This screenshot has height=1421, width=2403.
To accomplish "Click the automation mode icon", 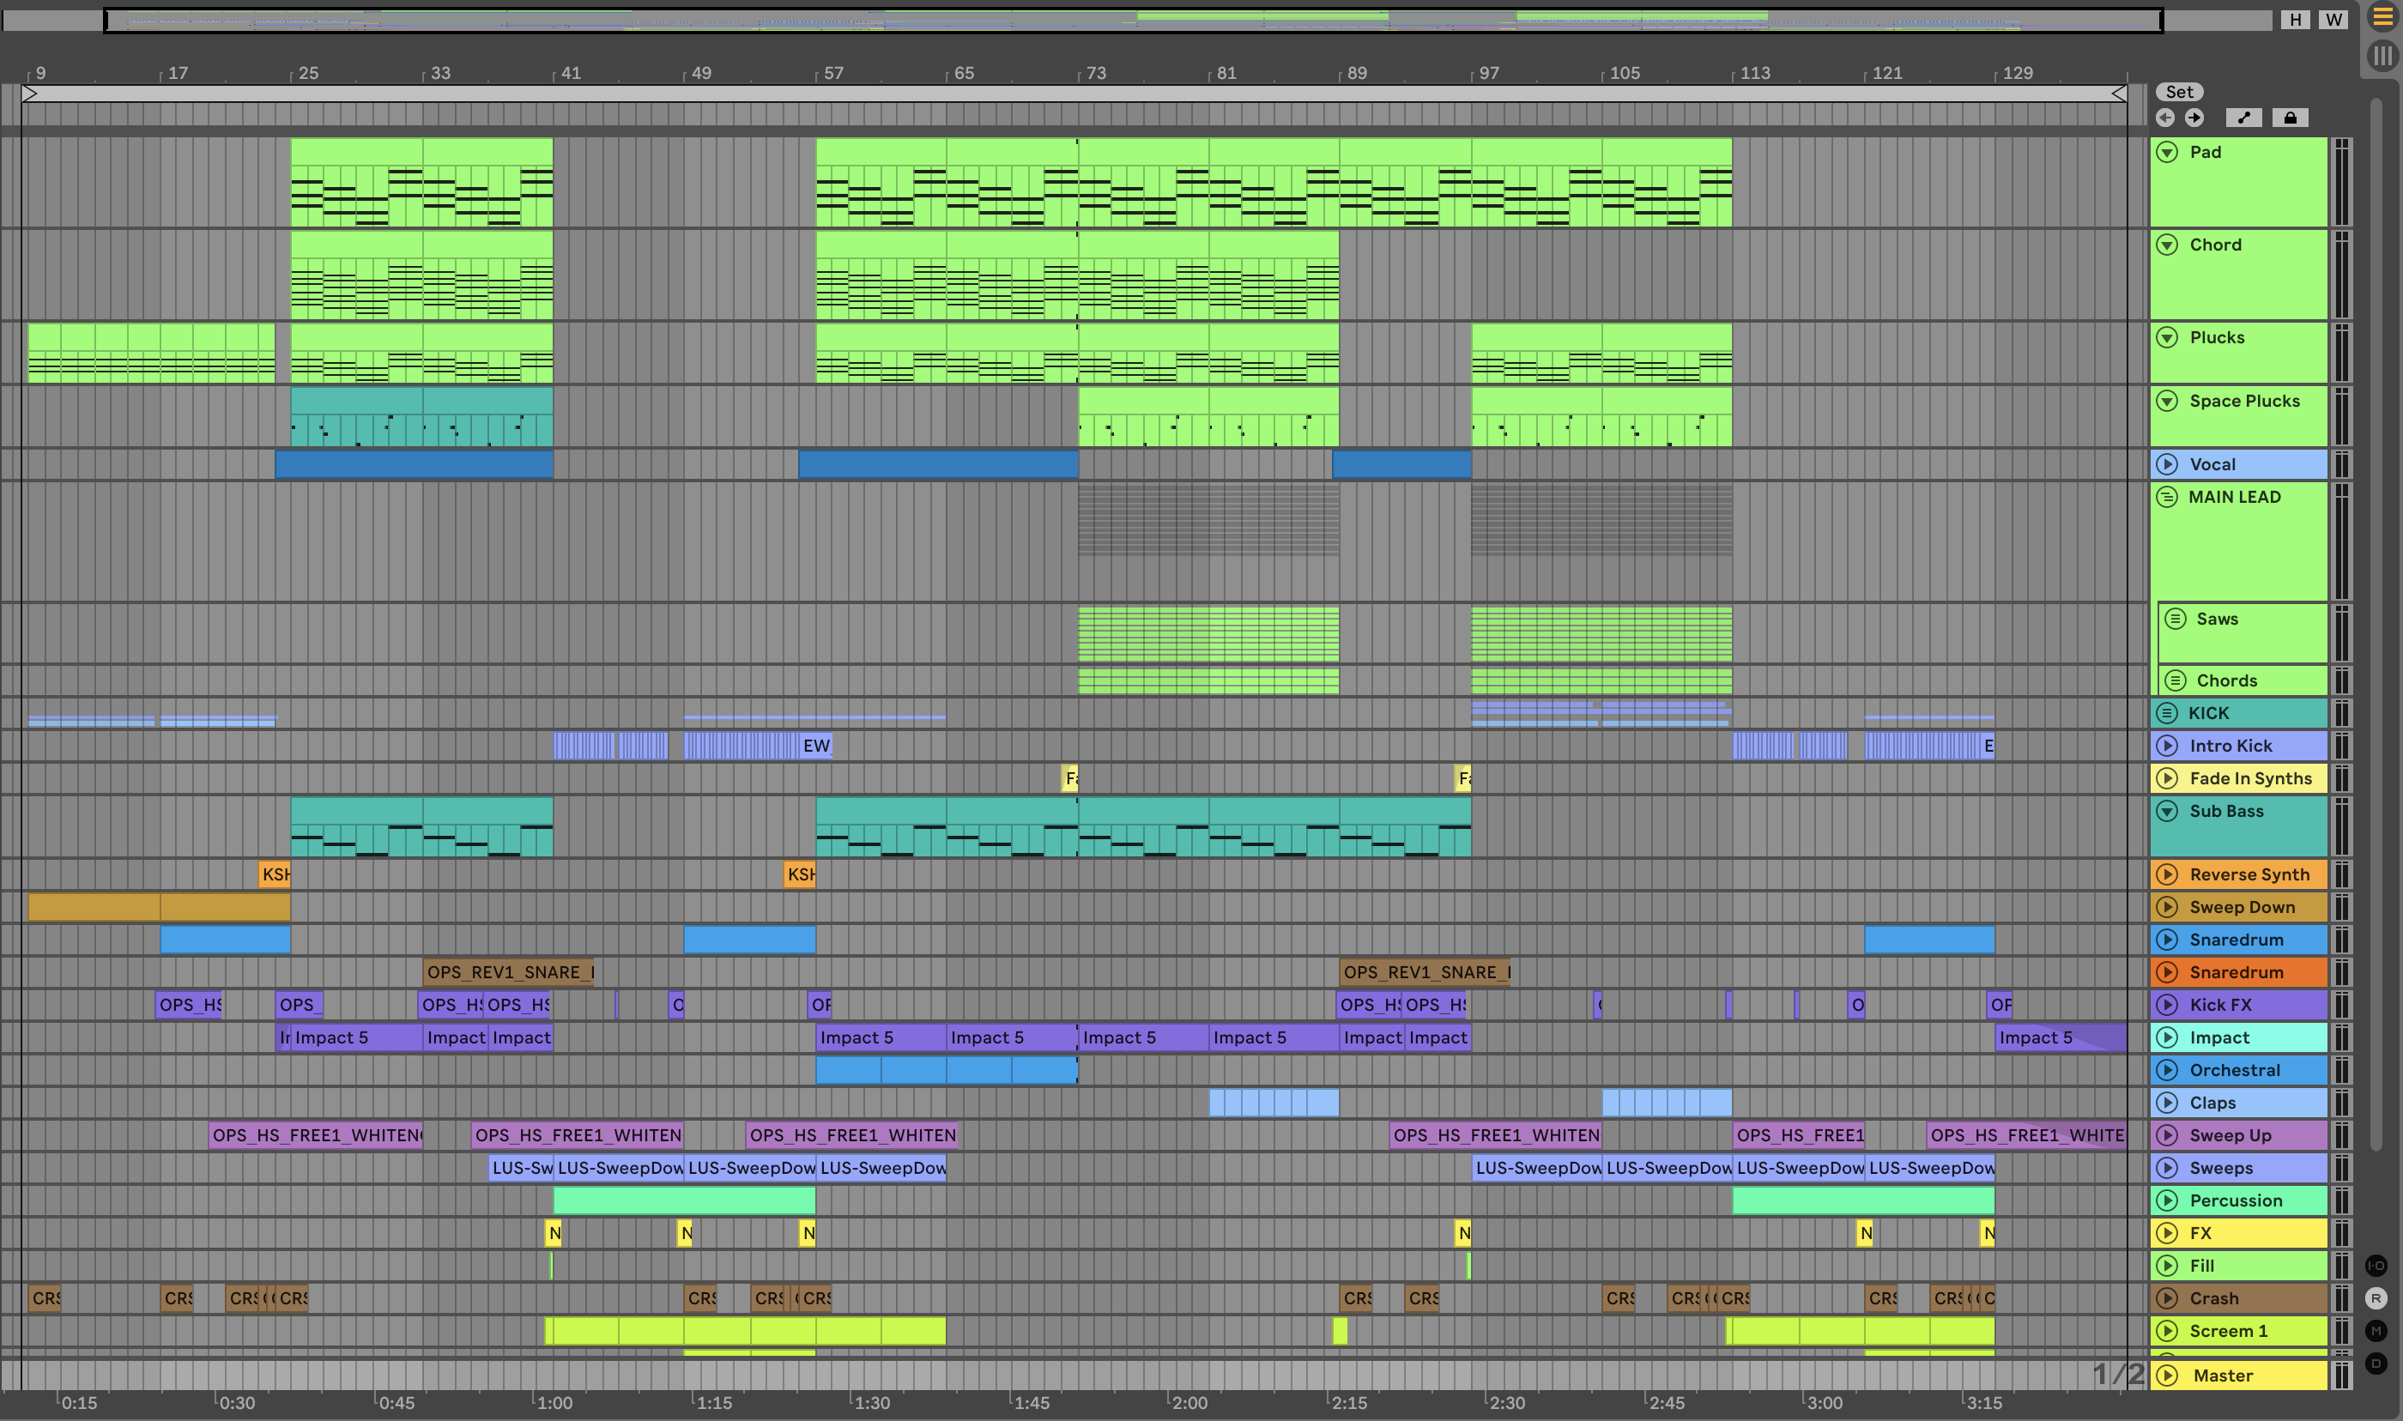I will (2243, 118).
